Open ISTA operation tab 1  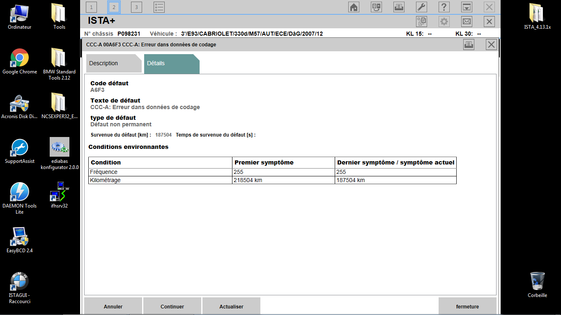pyautogui.click(x=91, y=7)
